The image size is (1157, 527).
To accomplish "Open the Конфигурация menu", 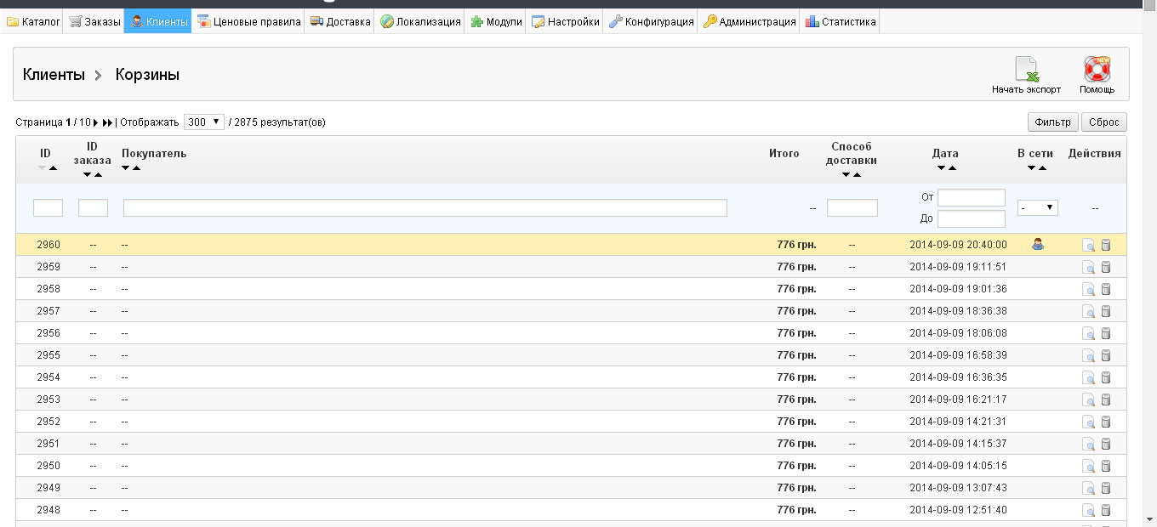I will point(650,22).
